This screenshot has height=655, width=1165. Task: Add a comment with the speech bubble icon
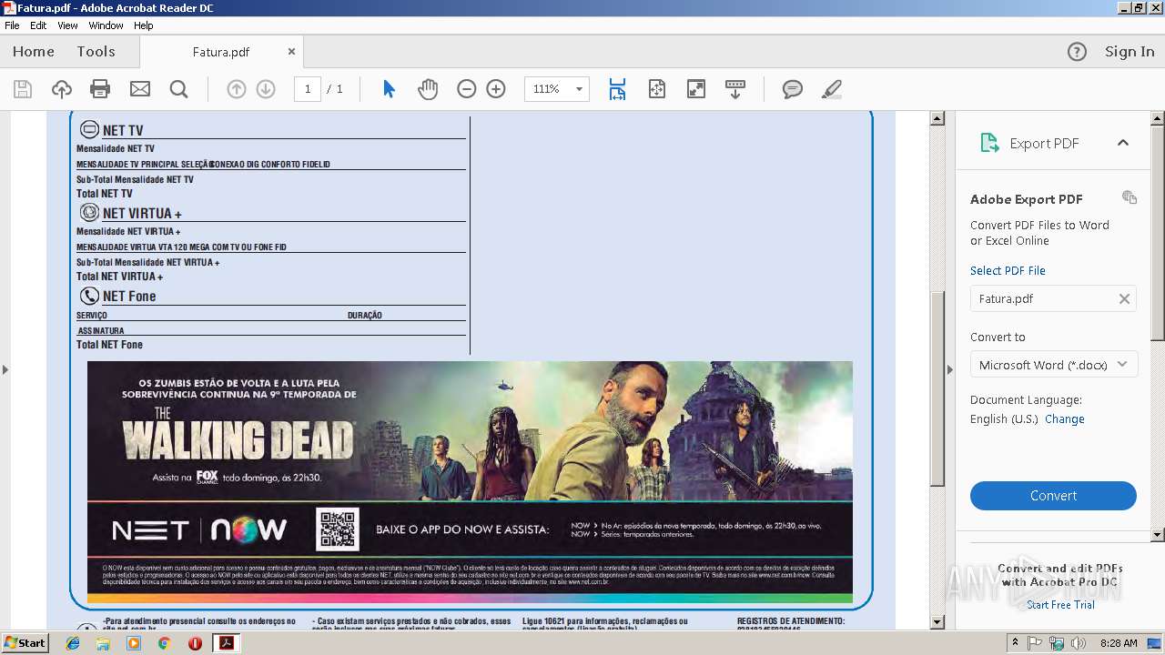coord(793,89)
